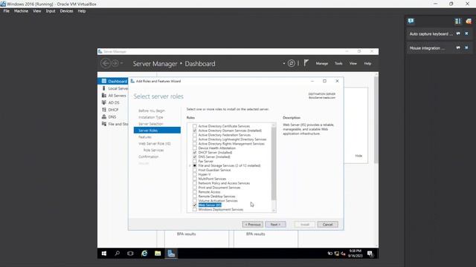Select Web Server Role (IIS) wizard step

click(x=155, y=143)
